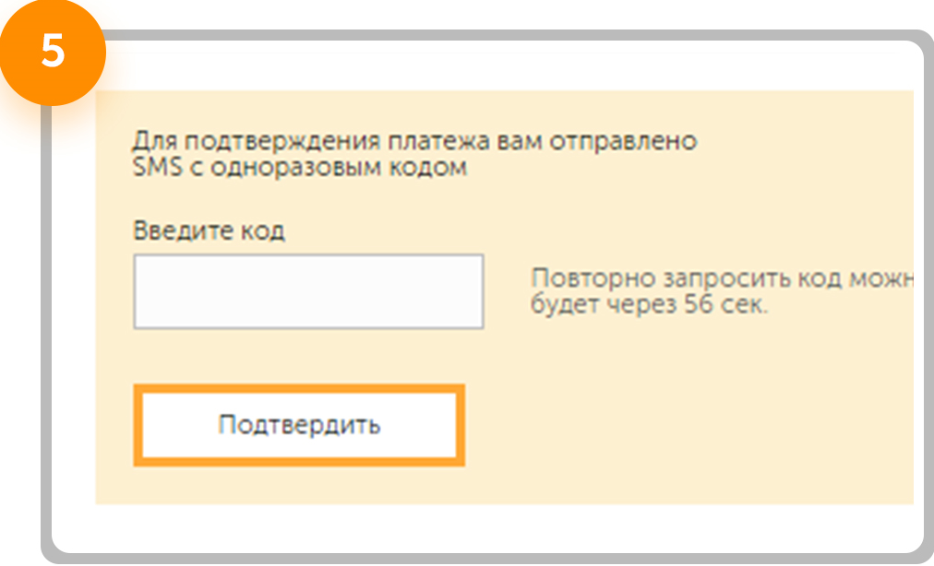Click the word кодом in the SMS line
The image size is (934, 566).
coord(428,168)
